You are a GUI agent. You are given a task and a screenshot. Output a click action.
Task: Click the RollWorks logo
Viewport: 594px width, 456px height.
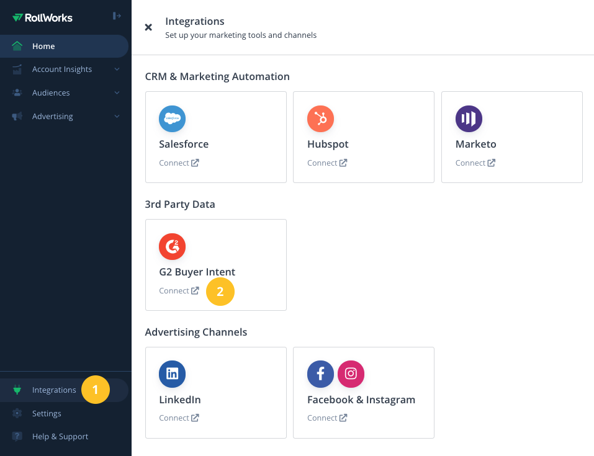(x=42, y=18)
